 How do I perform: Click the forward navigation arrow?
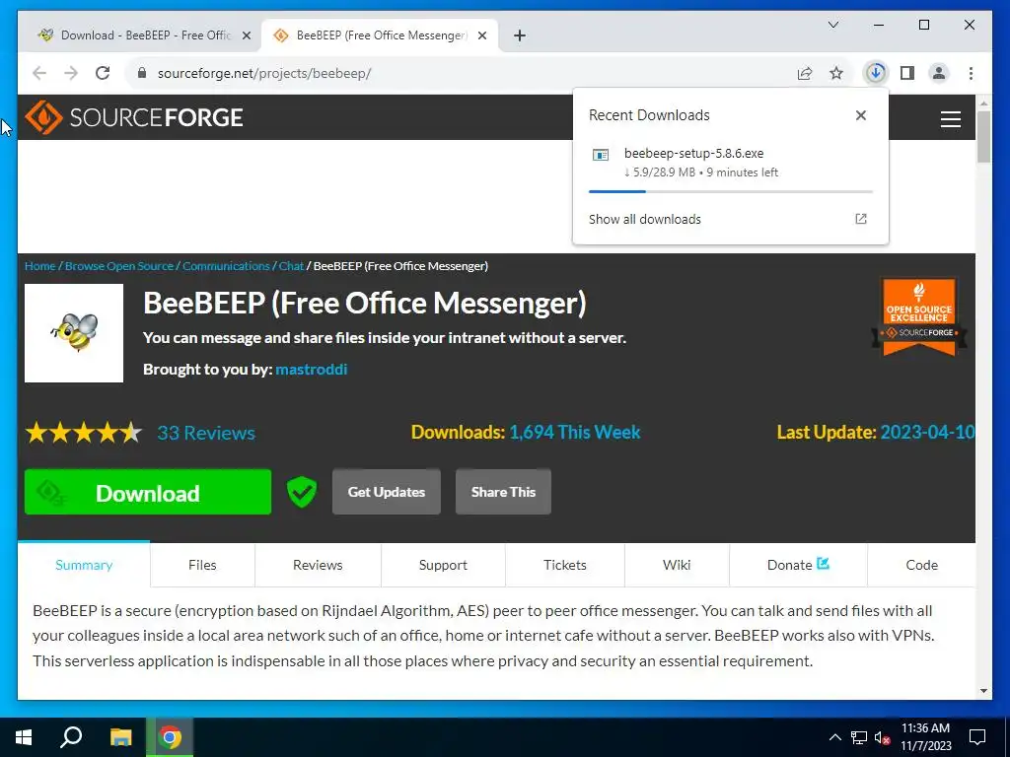(71, 73)
